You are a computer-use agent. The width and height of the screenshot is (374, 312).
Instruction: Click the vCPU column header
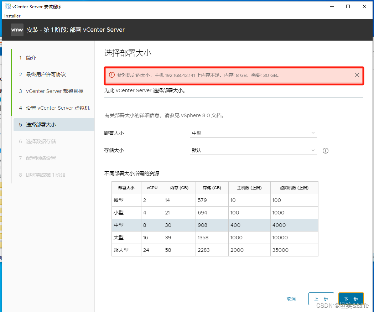pos(152,188)
